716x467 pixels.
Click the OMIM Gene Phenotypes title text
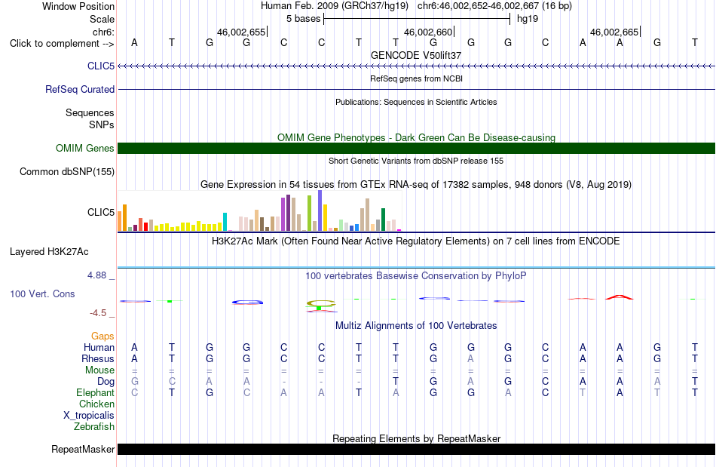coord(416,137)
